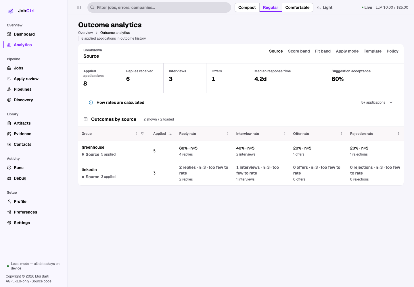
Task: Expand the 5+ applications chevron
Action: point(391,102)
